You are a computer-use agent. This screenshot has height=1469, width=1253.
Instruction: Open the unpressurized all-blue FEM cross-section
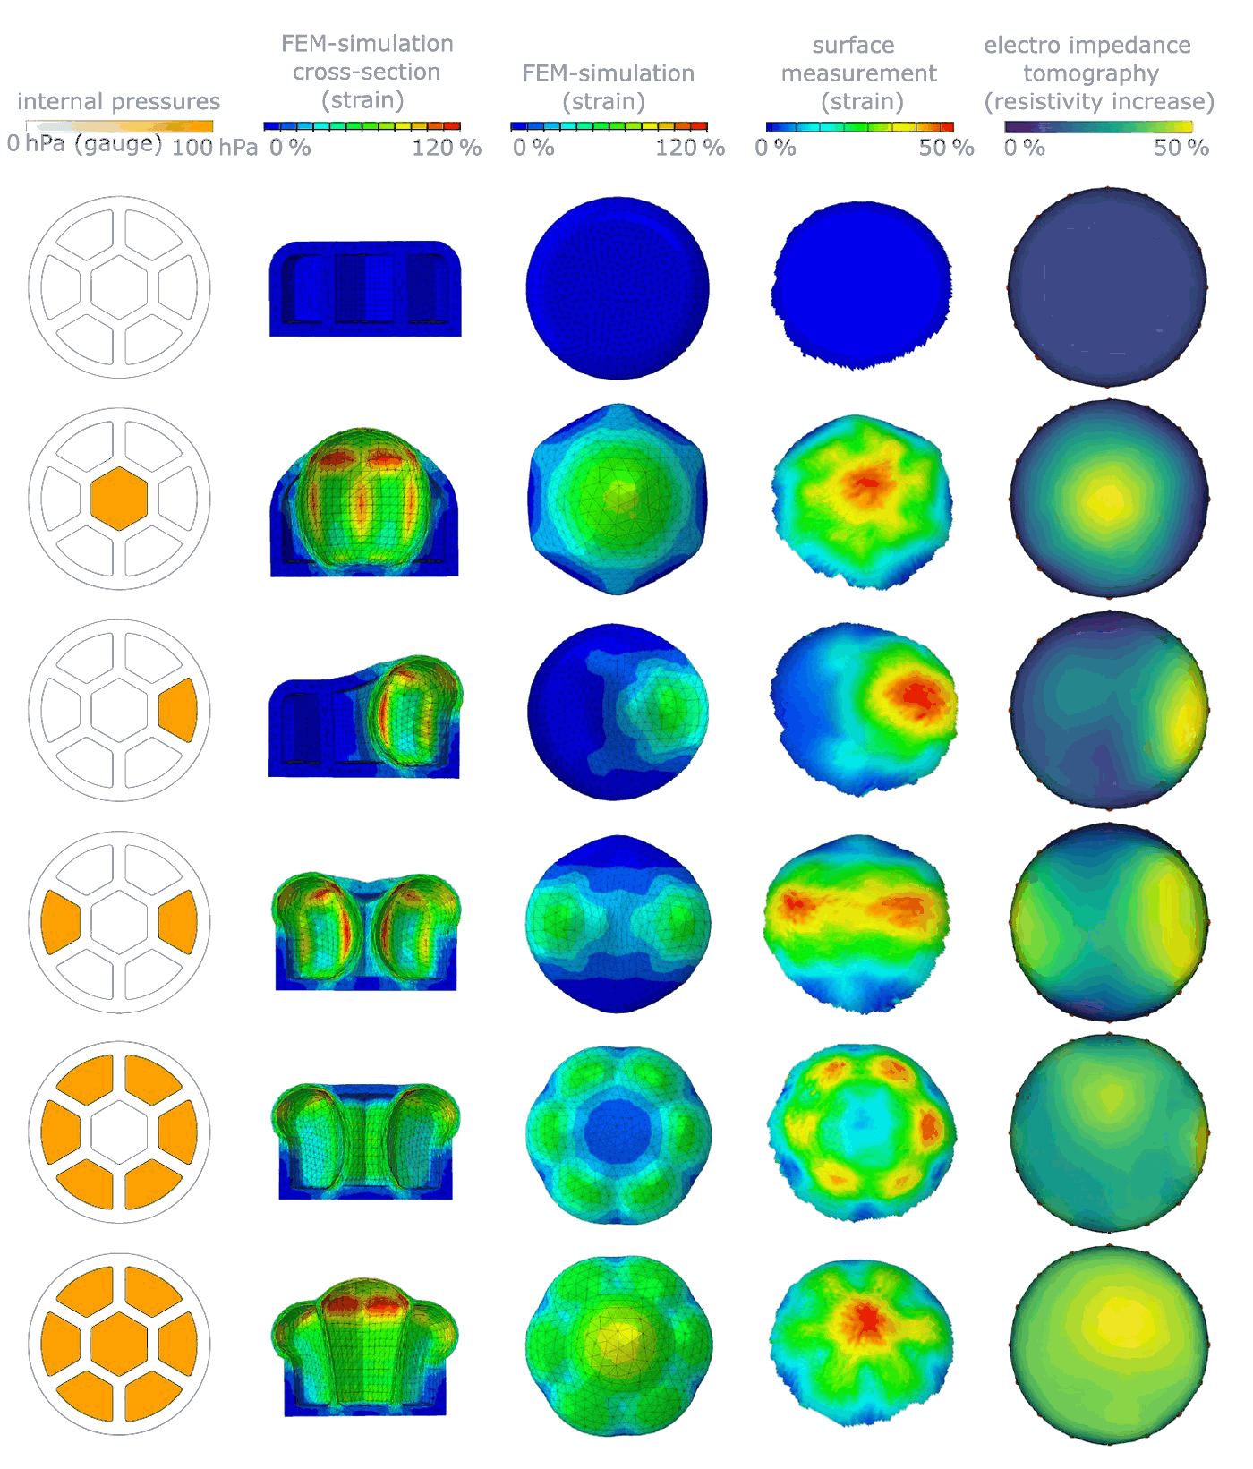[365, 288]
